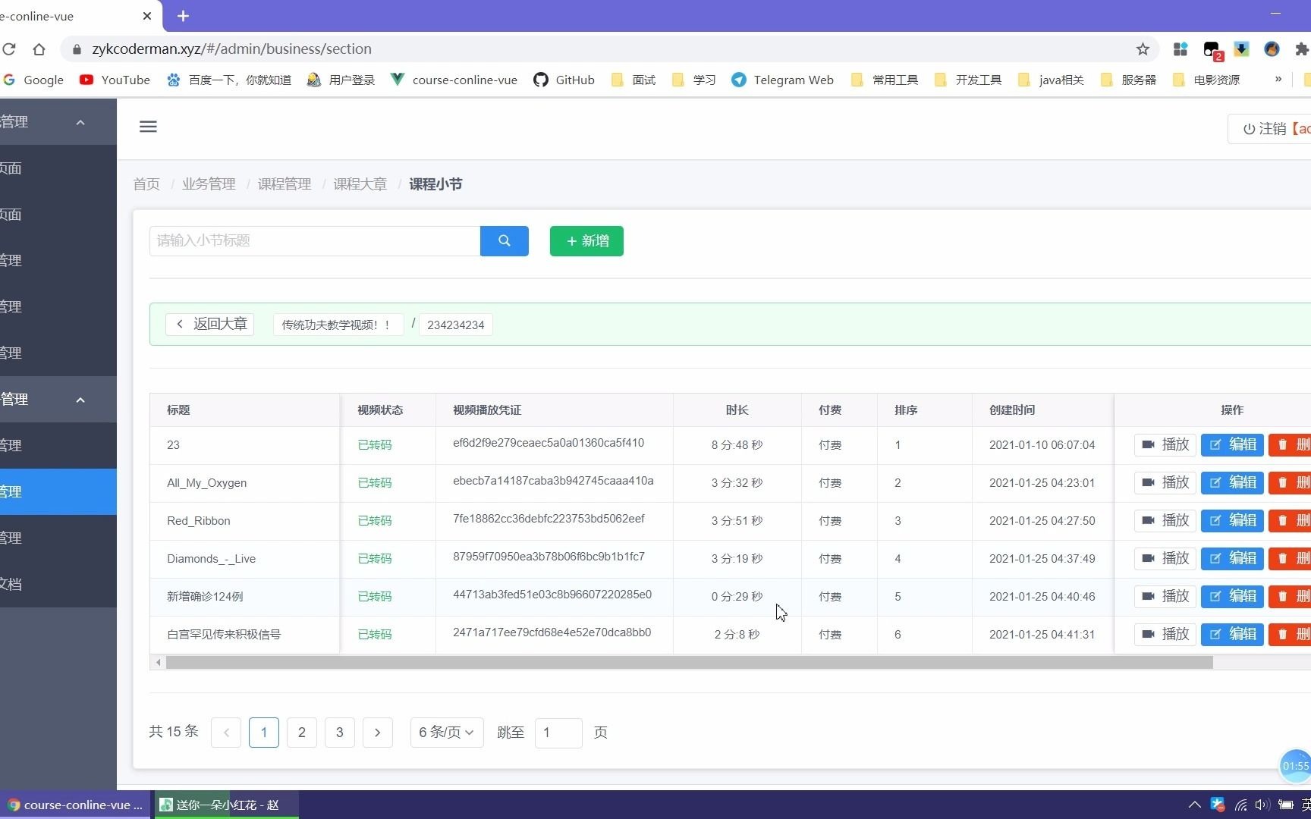Click 课程大章 in the breadcrumb

(360, 184)
